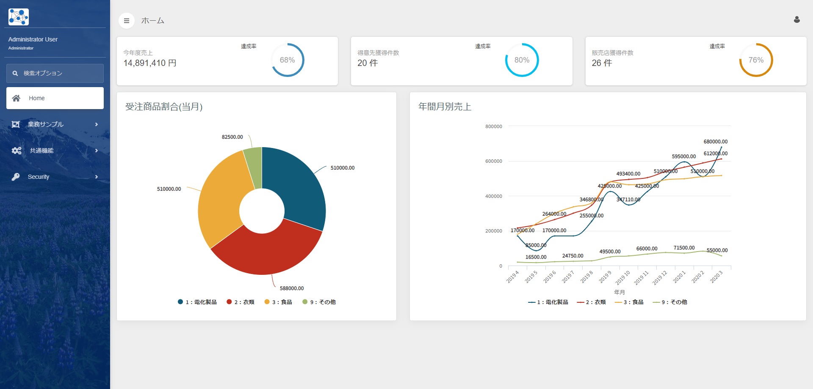
Task: Open the user profile icon
Action: (x=796, y=20)
